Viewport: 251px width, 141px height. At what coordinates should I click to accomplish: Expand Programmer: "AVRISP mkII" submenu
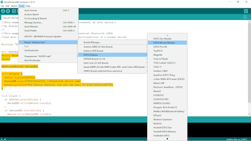pyautogui.click(x=48, y=56)
